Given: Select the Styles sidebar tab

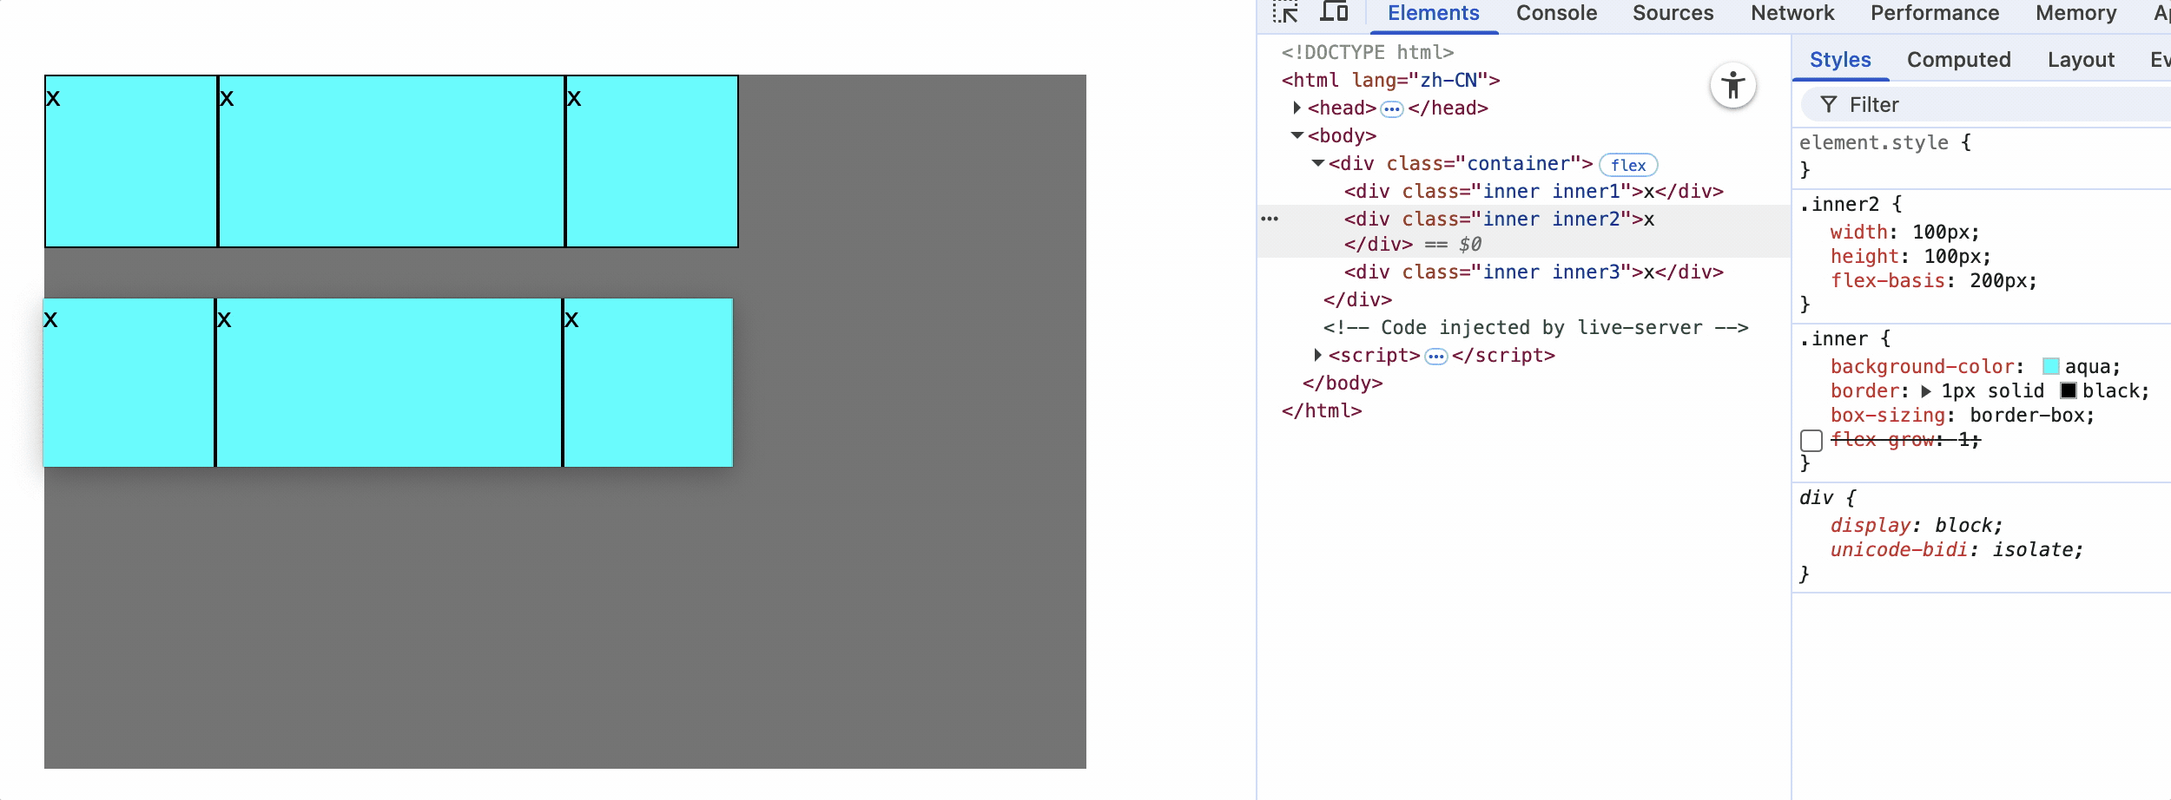Looking at the screenshot, I should point(1840,60).
